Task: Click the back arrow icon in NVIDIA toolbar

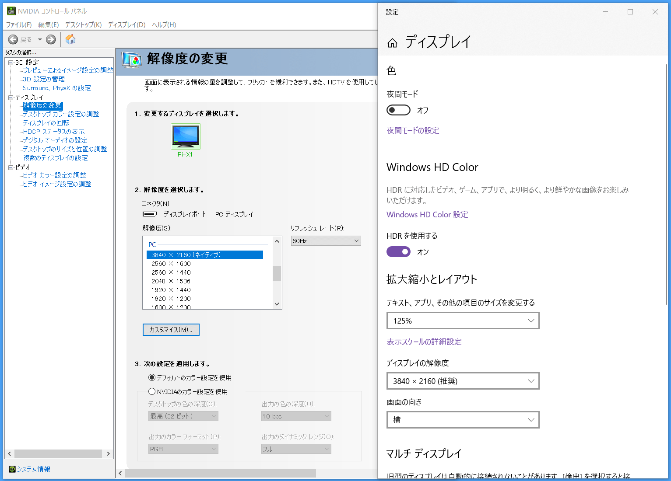Action: (x=13, y=39)
